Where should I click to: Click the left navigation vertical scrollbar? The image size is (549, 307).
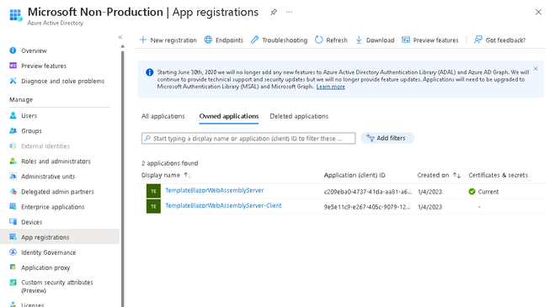[123, 178]
